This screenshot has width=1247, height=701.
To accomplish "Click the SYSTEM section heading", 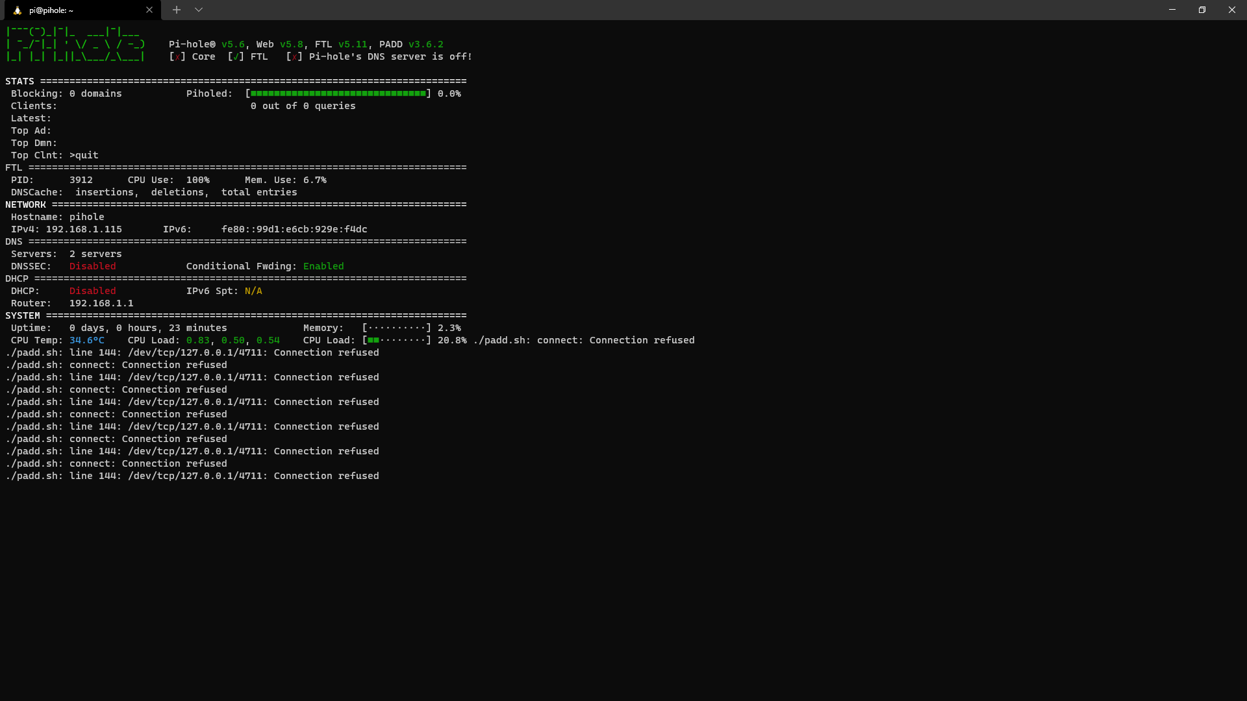I will pyautogui.click(x=23, y=316).
